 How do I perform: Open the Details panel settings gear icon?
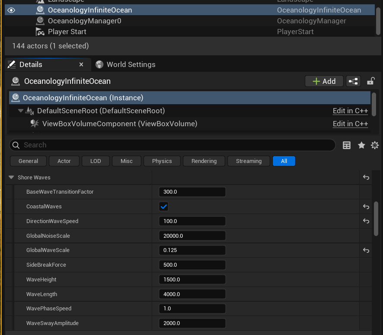pyautogui.click(x=374, y=145)
